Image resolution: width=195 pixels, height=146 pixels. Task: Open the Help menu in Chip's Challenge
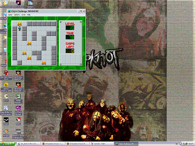tap(29, 15)
